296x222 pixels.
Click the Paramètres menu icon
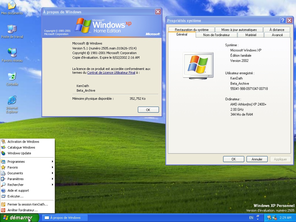pos(3,179)
